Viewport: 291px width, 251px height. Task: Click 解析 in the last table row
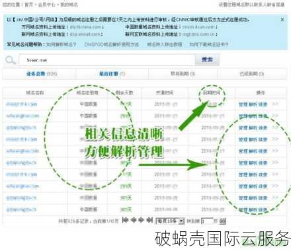pyautogui.click(x=253, y=210)
